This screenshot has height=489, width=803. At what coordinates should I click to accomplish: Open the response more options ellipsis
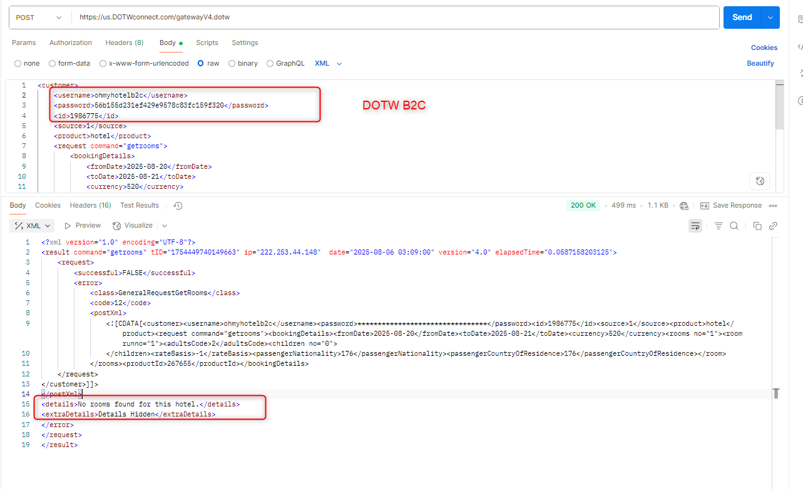[x=773, y=206]
